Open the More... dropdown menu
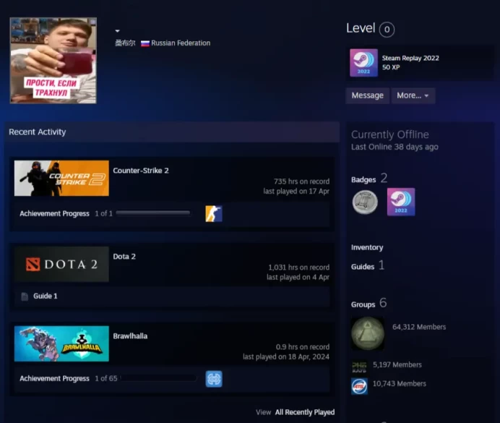500x423 pixels. pyautogui.click(x=413, y=95)
